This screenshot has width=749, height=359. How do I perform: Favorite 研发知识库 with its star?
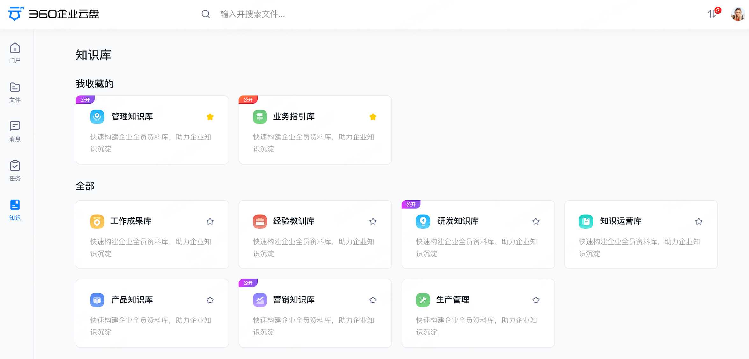click(x=536, y=221)
